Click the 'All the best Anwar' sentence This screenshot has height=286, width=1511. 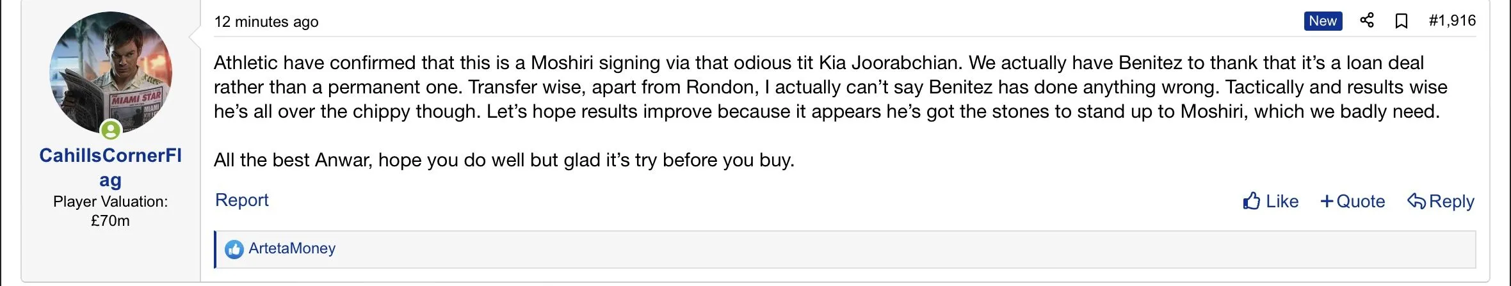[x=503, y=160]
